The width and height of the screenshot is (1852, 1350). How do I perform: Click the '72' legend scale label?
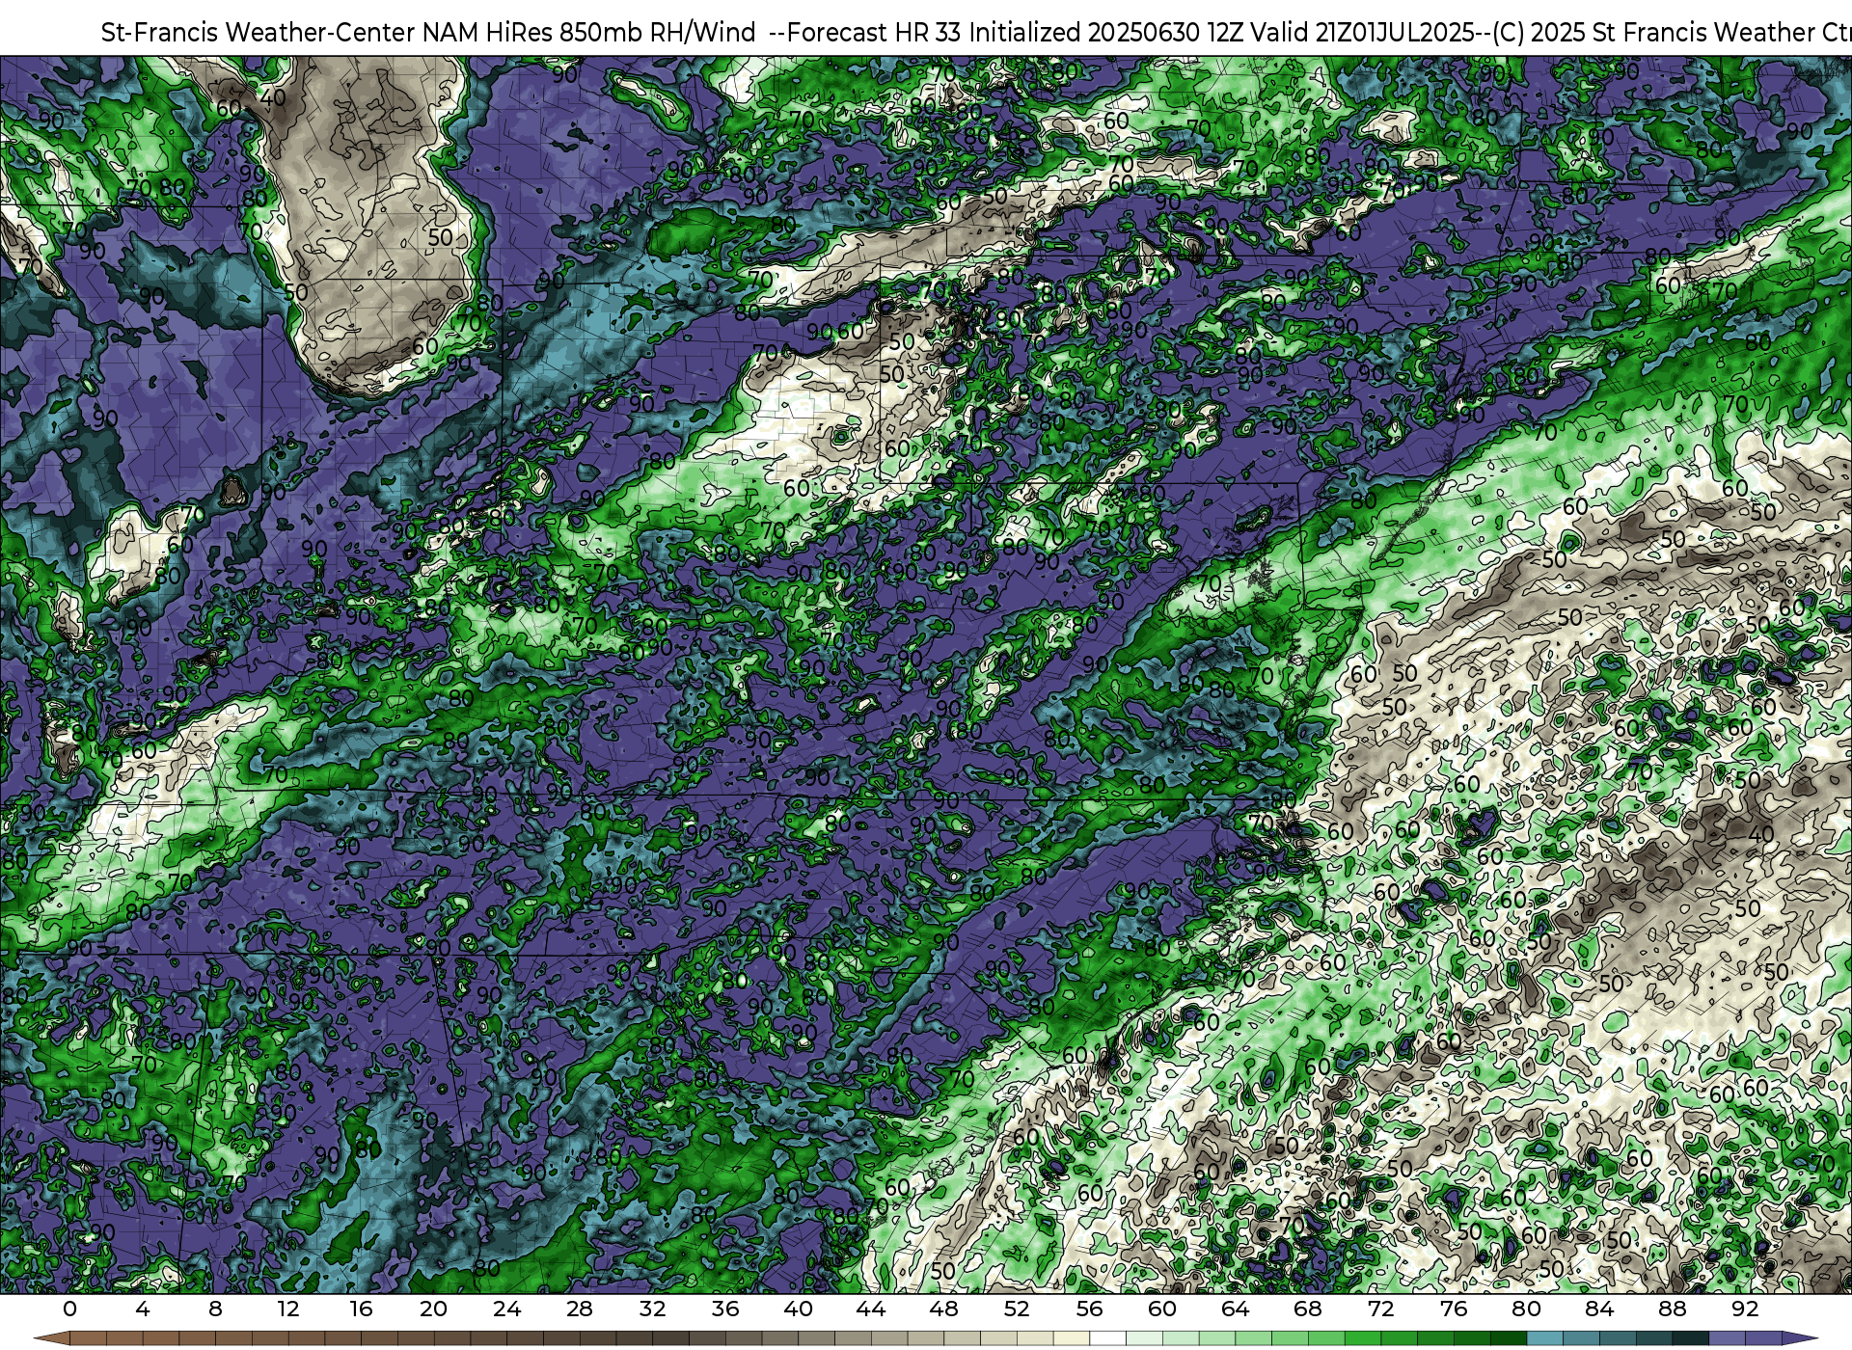(x=1381, y=1309)
